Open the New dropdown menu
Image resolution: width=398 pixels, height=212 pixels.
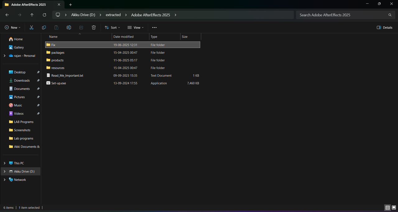13,28
